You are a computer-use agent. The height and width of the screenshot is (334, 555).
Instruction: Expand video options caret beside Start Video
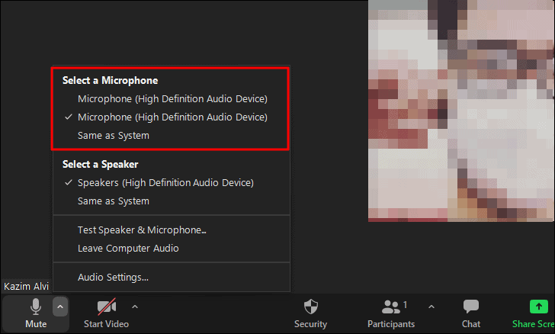tap(135, 307)
